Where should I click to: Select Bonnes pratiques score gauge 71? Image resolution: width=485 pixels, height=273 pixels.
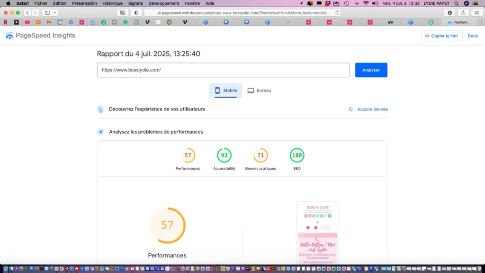[x=260, y=155]
